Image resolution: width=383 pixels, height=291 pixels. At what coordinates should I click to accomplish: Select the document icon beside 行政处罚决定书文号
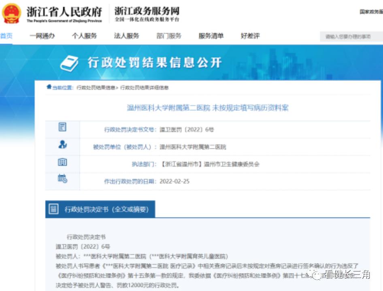tap(62, 127)
